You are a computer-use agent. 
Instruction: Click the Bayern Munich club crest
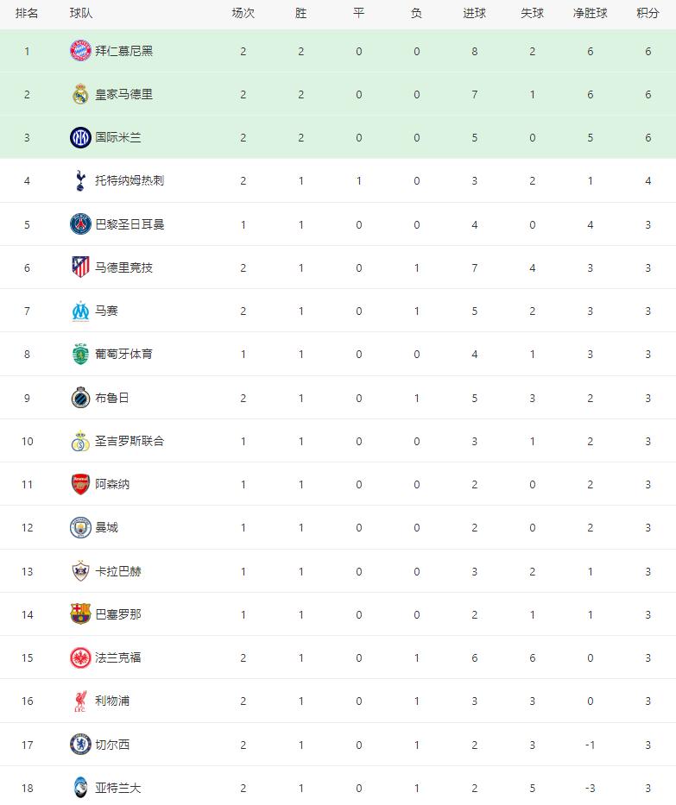pyautogui.click(x=80, y=51)
